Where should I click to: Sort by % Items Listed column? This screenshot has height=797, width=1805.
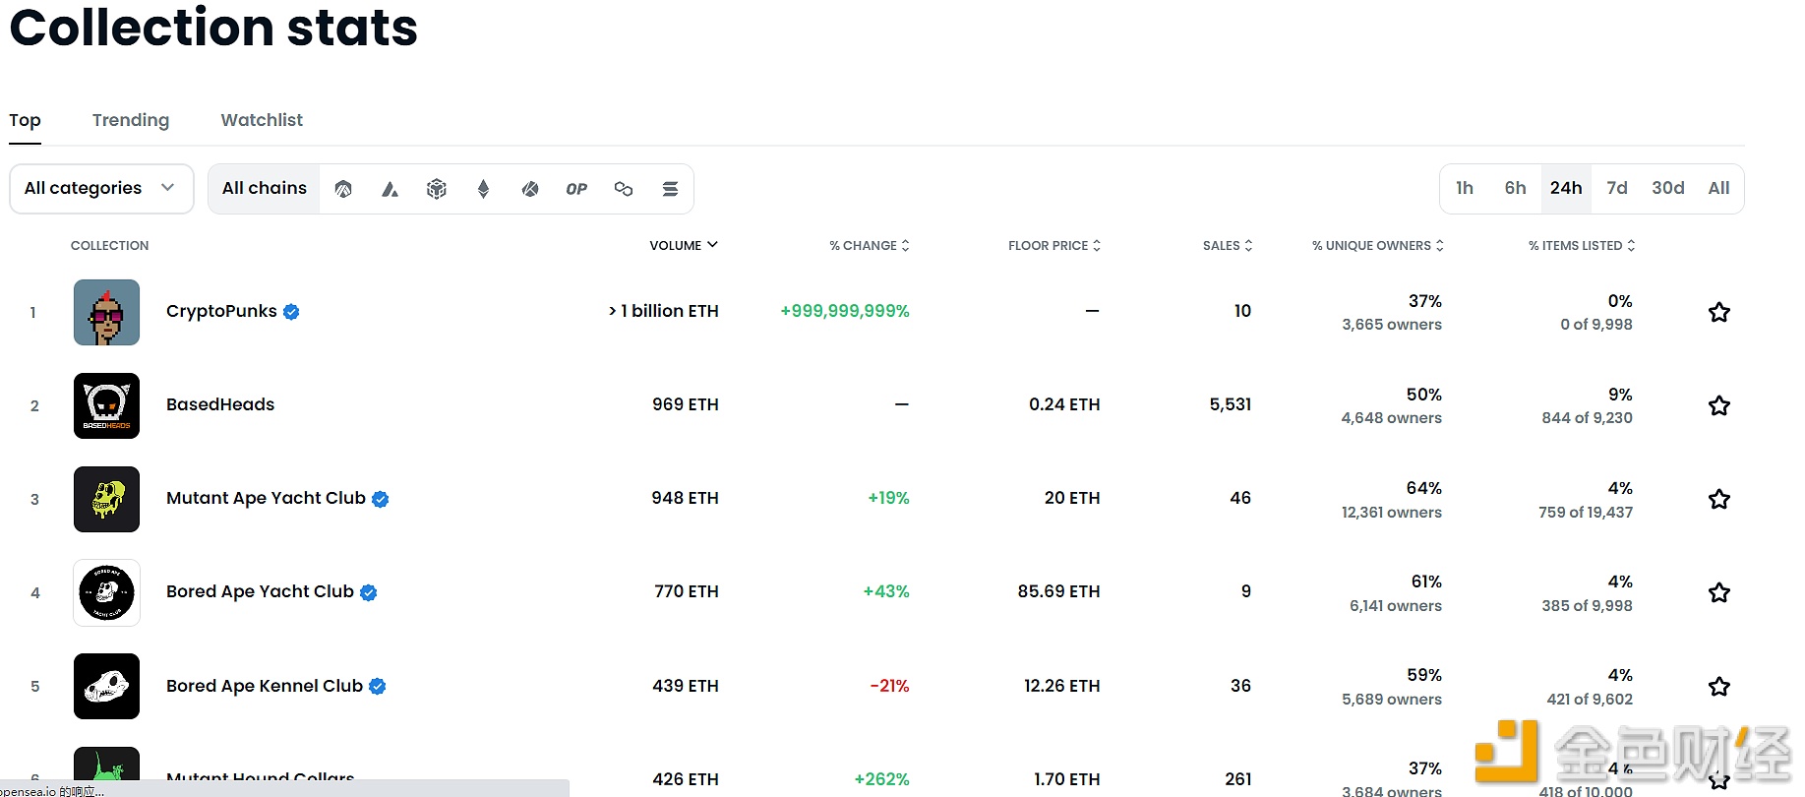pos(1582,245)
